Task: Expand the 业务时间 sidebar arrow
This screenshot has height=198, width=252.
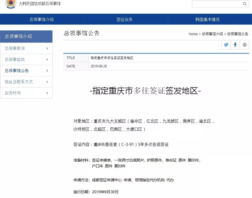Action: (x=47, y=93)
